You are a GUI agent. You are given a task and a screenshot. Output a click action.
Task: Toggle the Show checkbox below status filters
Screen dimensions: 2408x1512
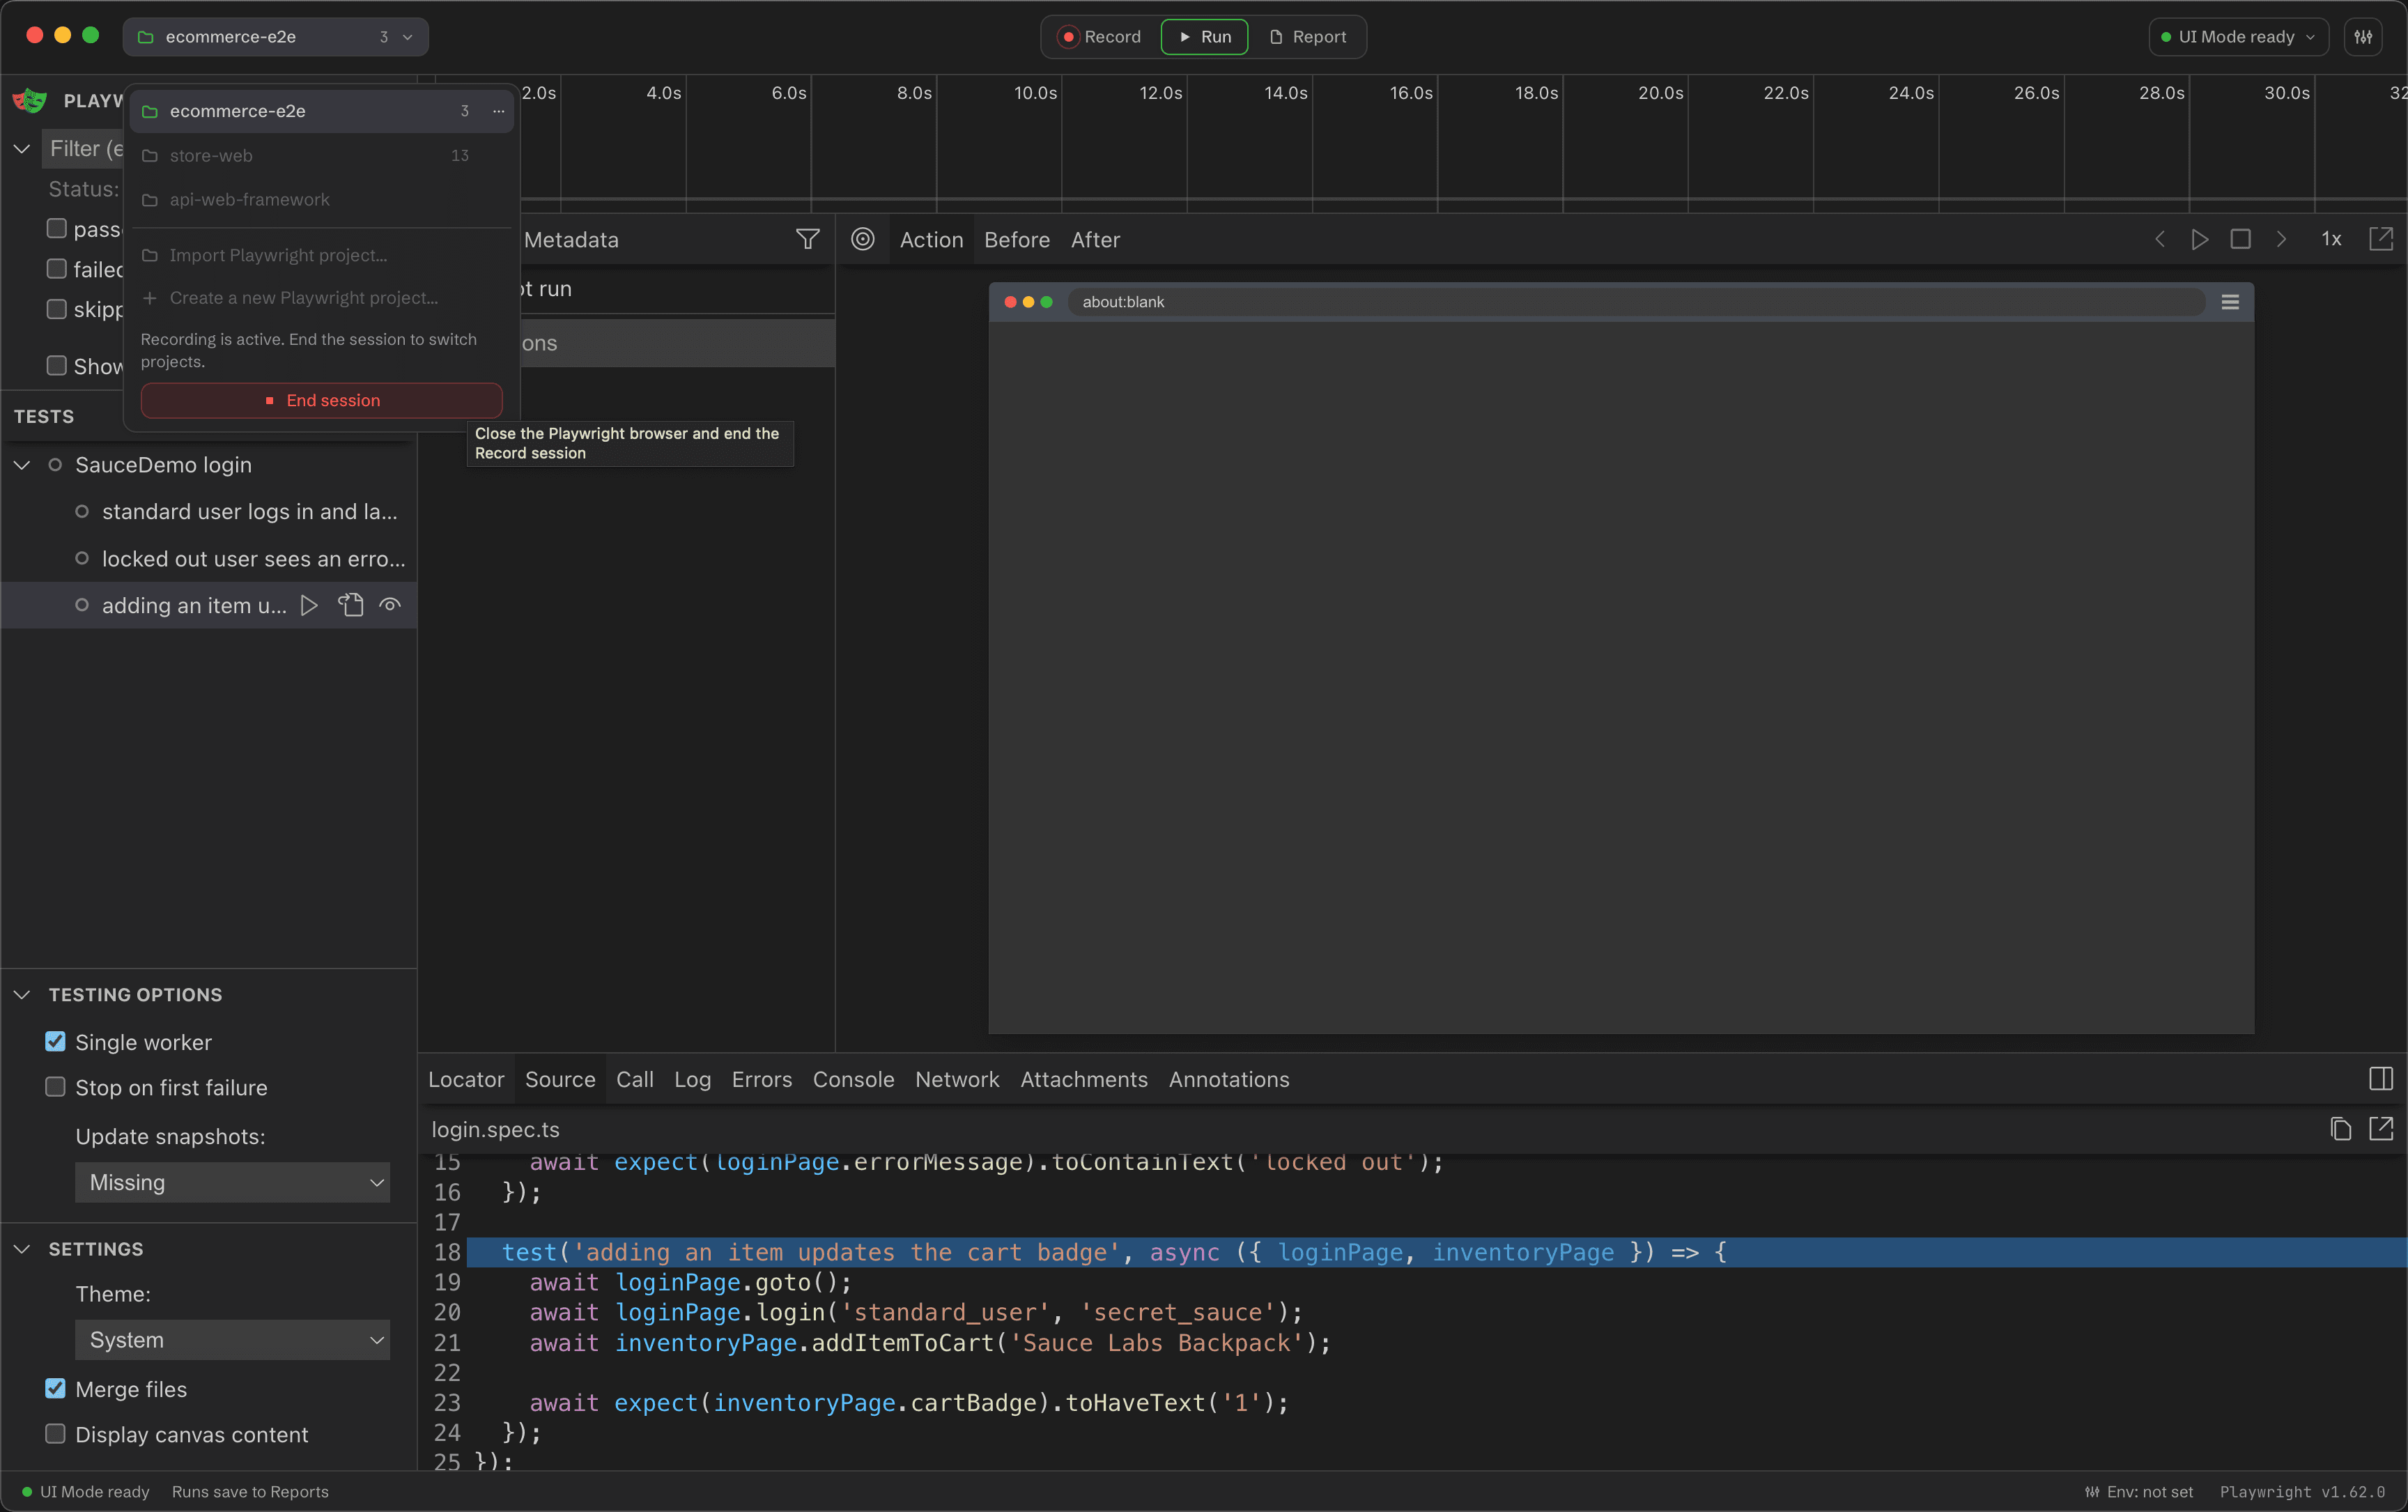click(57, 365)
